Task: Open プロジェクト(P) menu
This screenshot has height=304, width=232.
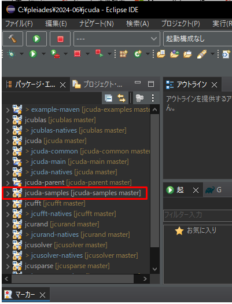Action: (181, 24)
